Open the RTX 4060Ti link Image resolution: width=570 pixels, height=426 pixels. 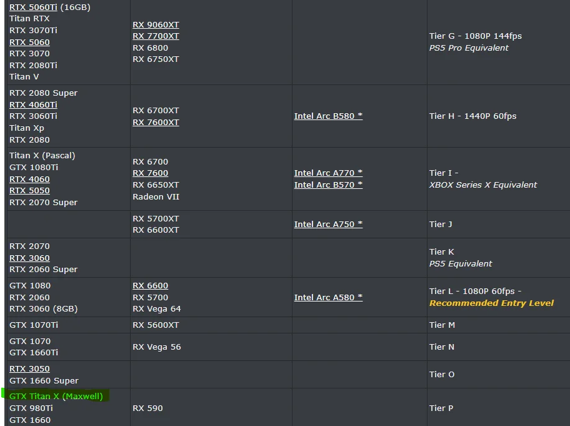click(x=33, y=104)
